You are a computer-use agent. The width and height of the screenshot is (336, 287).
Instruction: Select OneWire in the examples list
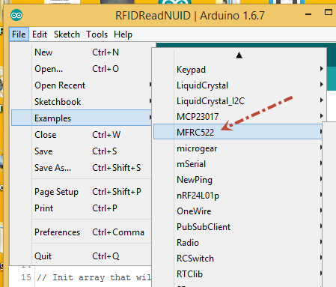click(x=238, y=211)
